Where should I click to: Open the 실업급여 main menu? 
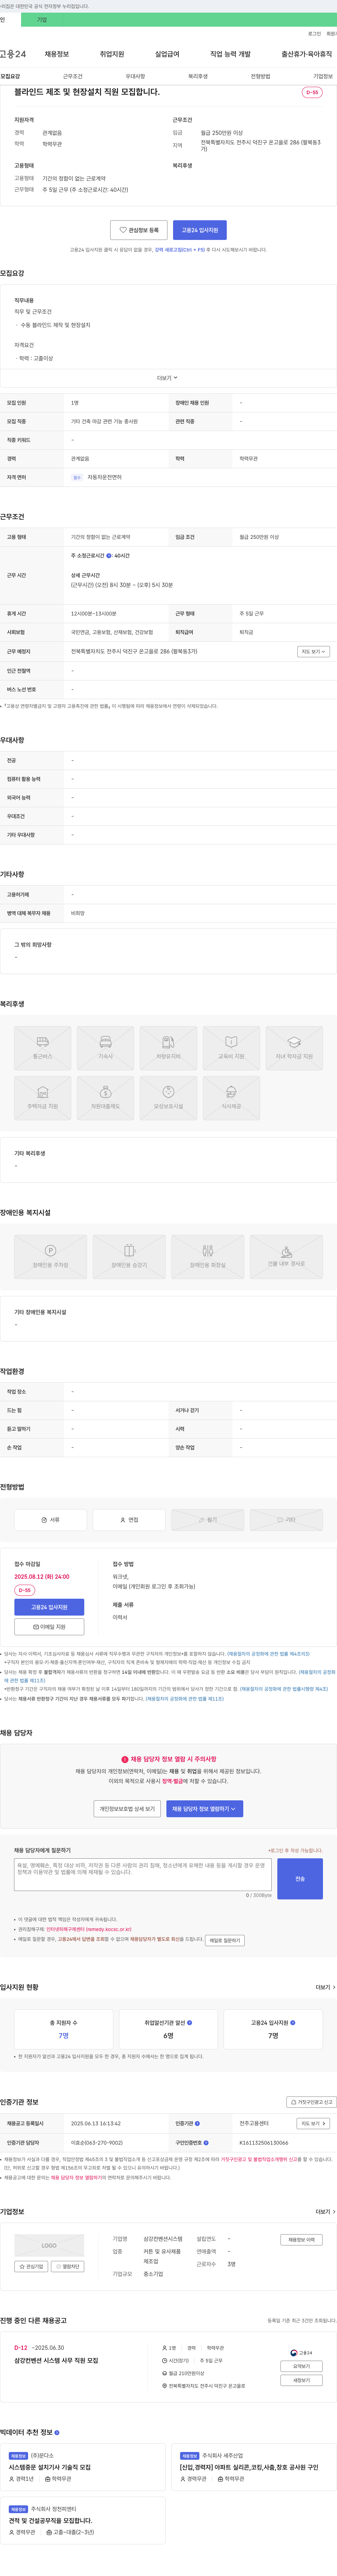coord(167,54)
